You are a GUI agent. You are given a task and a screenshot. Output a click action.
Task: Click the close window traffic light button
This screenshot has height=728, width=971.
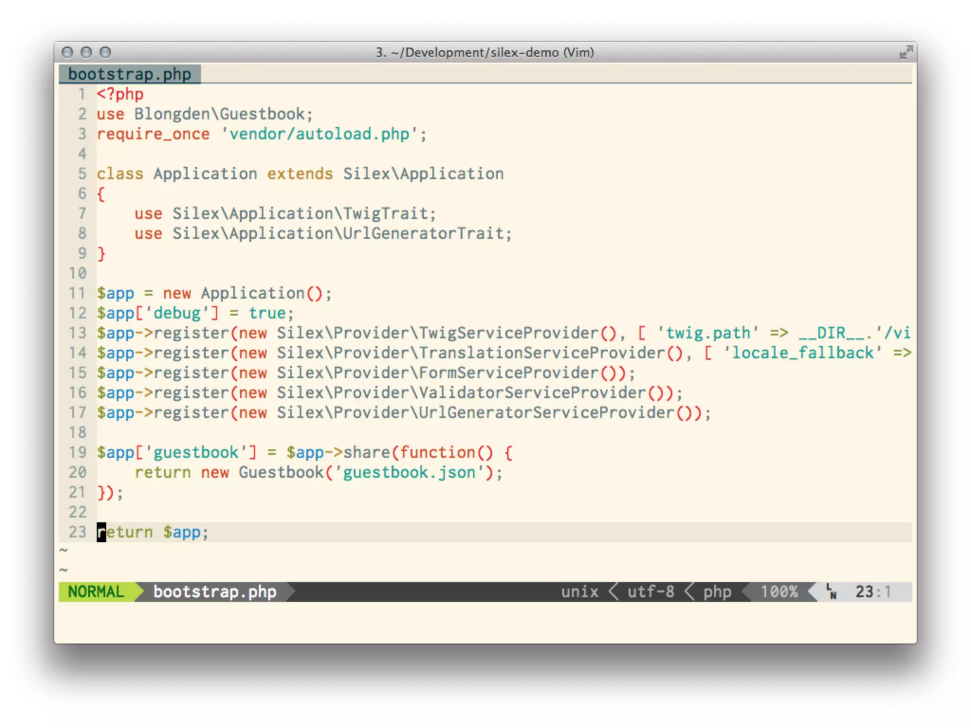coord(67,52)
